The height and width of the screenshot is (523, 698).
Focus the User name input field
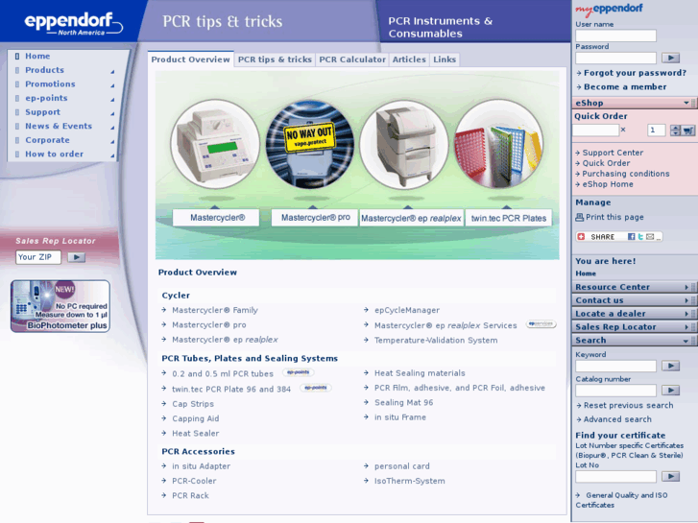(x=615, y=36)
